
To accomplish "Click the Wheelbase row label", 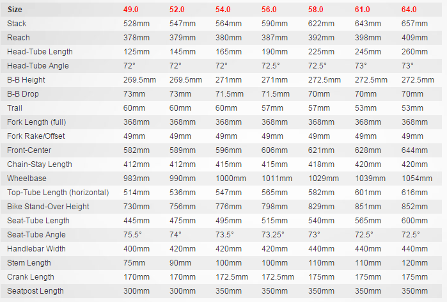I will (x=26, y=179).
